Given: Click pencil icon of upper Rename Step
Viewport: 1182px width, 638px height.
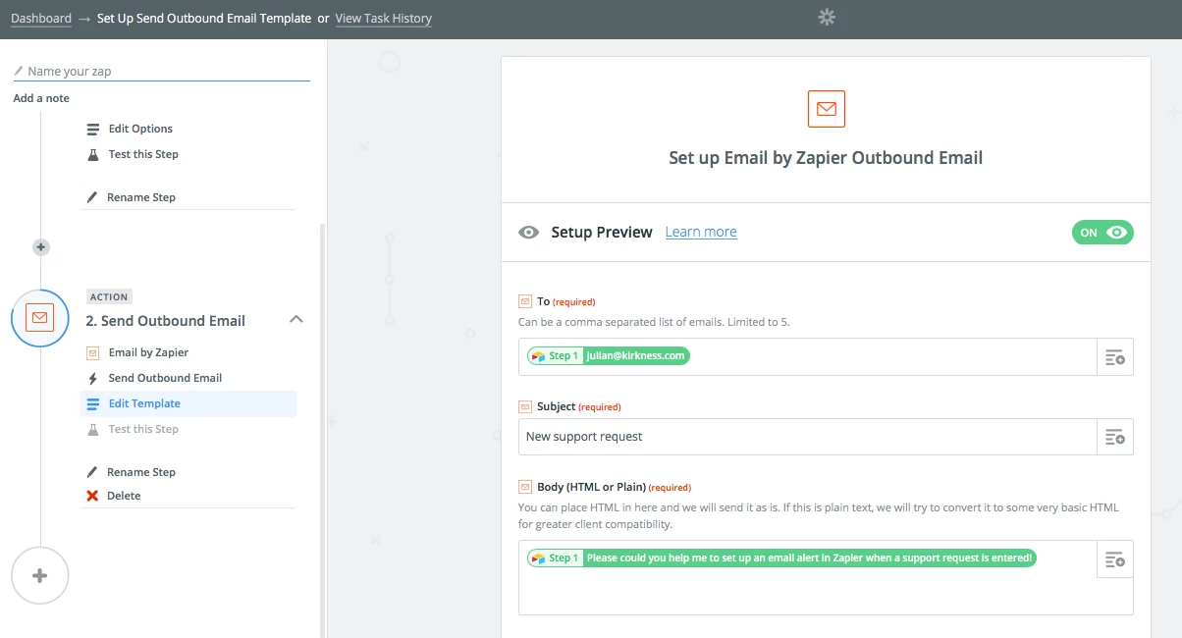Looking at the screenshot, I should tap(92, 197).
